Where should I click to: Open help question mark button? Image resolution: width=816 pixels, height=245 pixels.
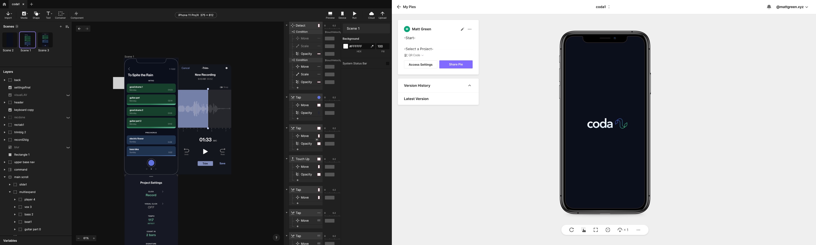click(276, 238)
